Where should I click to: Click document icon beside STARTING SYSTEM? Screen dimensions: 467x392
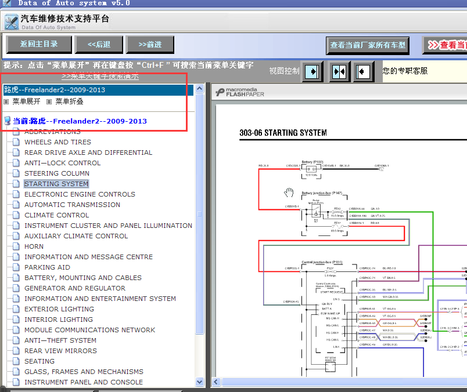click(16, 183)
